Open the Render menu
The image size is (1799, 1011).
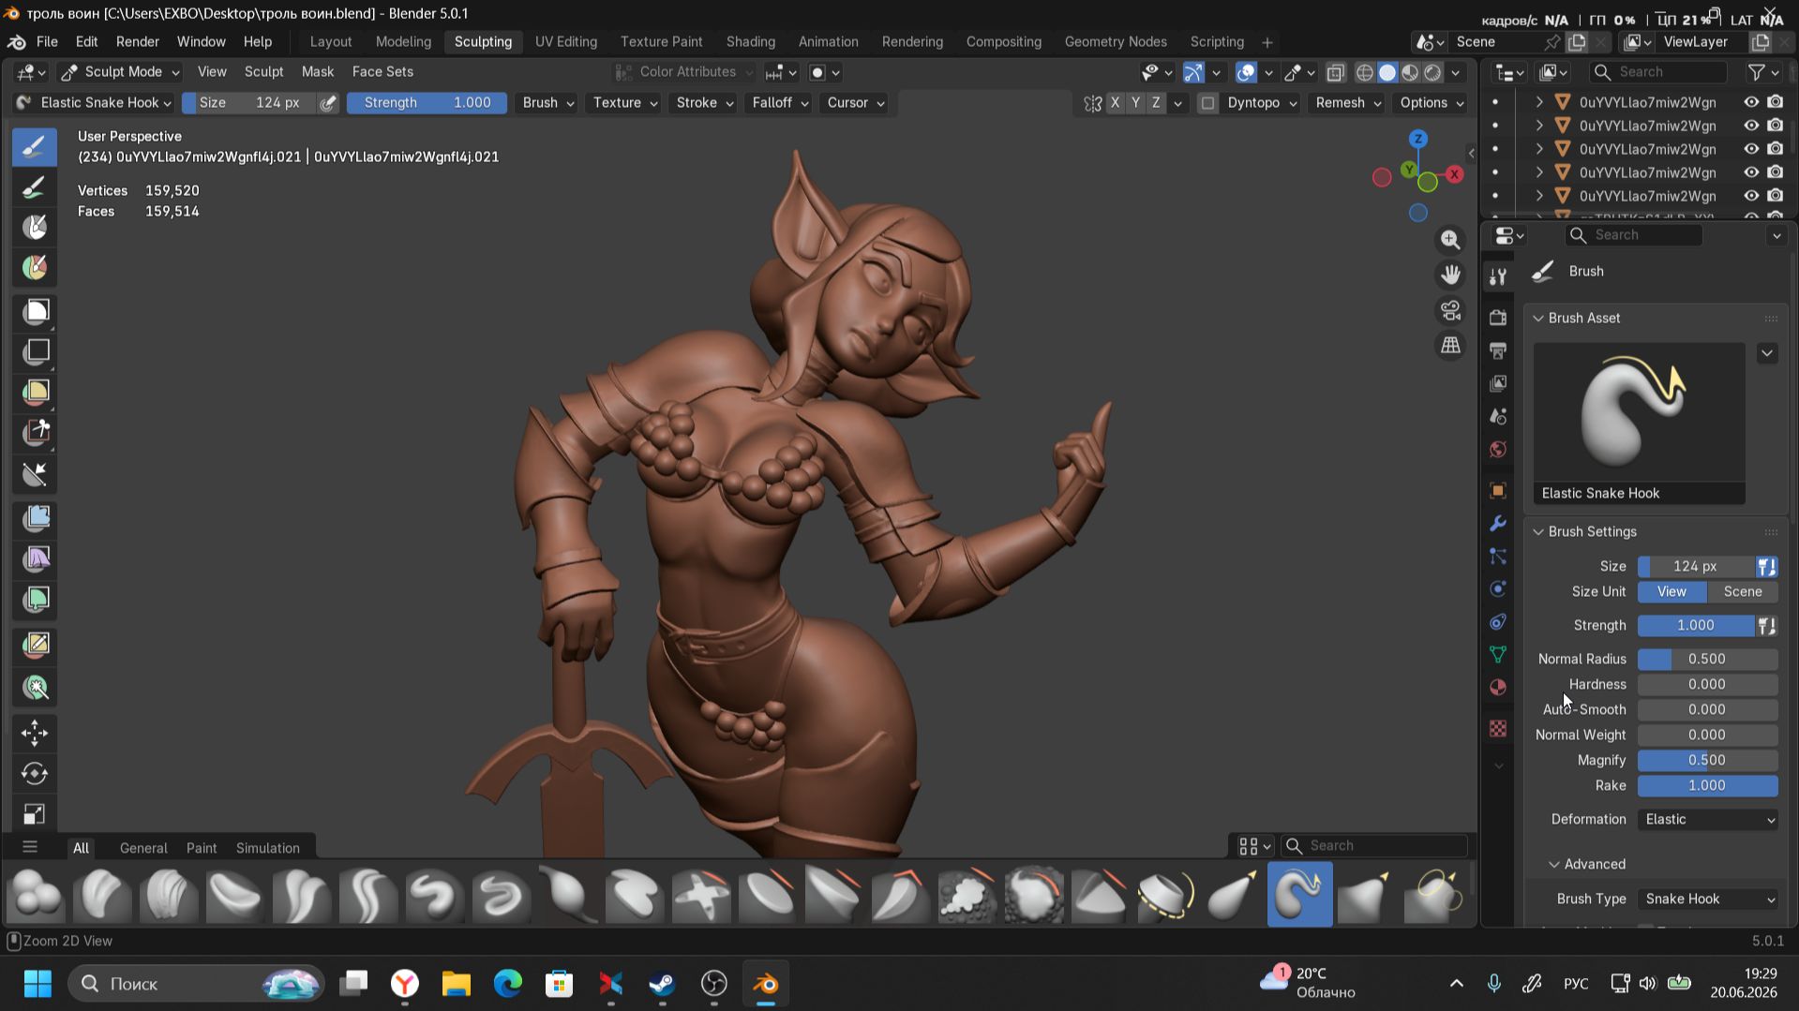pyautogui.click(x=138, y=41)
